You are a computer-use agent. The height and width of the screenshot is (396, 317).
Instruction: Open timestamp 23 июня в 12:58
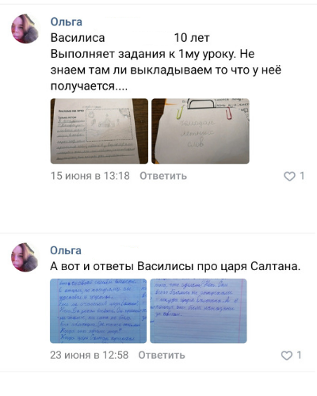[x=90, y=355]
